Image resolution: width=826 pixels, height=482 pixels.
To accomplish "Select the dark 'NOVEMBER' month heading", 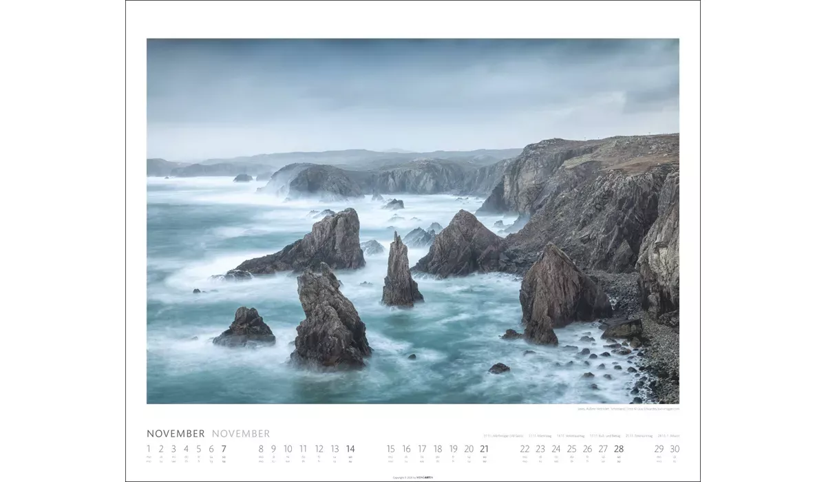I will click(x=176, y=434).
